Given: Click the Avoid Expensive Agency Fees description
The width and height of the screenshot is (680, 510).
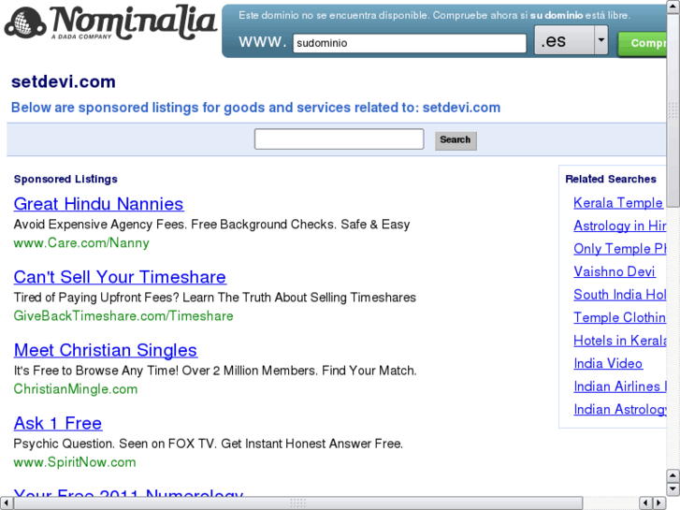Looking at the screenshot, I should 211,225.
